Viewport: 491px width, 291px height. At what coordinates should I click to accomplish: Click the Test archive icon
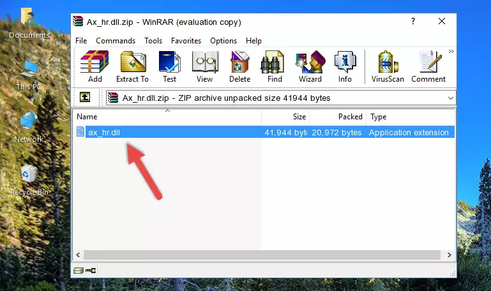[x=169, y=66]
